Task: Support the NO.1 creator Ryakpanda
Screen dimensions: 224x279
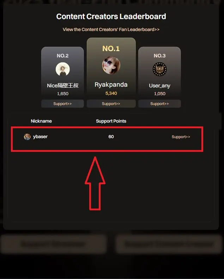Action: (111, 104)
